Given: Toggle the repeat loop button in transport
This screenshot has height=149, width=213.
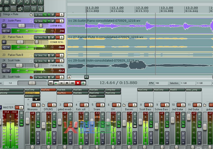Looking at the screenshot, I should point(83,82).
